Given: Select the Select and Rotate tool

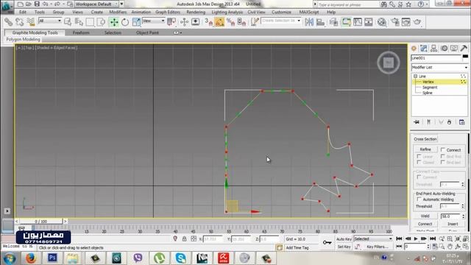Looking at the screenshot, I should (125, 22).
